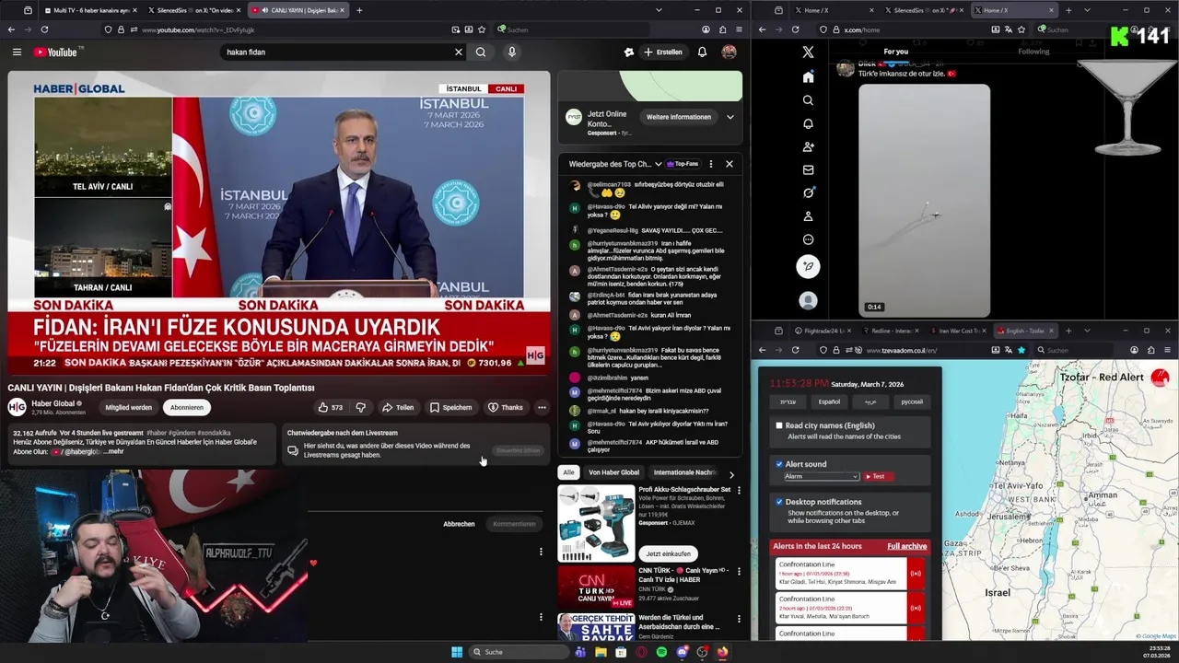Click the 'Thanks' button
The height and width of the screenshot is (663, 1179).
tap(505, 407)
